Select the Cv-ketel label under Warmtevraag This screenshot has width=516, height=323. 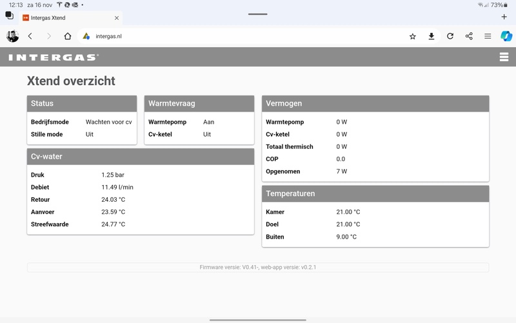click(x=160, y=134)
